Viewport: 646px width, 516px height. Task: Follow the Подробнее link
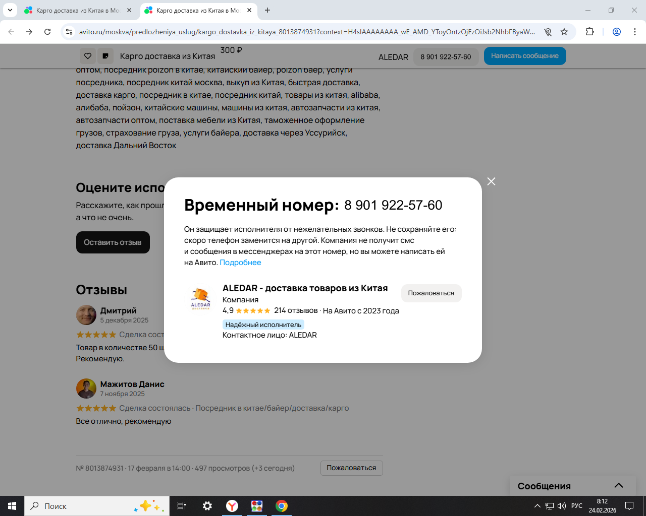pos(240,263)
